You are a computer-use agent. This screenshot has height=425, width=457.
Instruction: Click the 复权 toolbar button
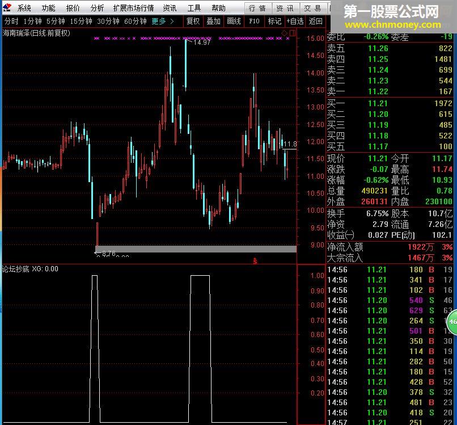point(193,22)
